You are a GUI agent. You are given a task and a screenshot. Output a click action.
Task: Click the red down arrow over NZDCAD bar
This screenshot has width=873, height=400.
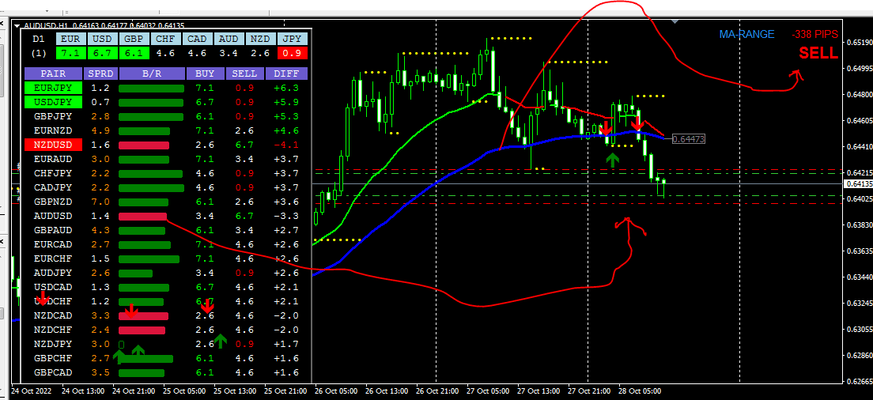(130, 311)
